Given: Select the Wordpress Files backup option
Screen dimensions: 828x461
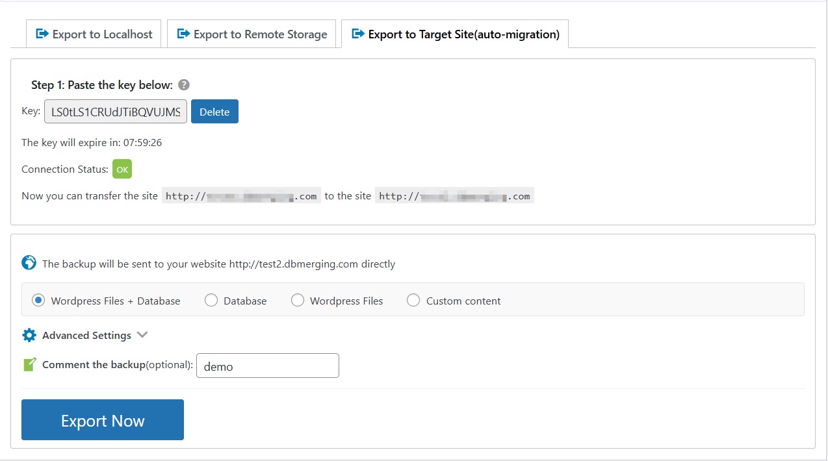Looking at the screenshot, I should pyautogui.click(x=298, y=300).
